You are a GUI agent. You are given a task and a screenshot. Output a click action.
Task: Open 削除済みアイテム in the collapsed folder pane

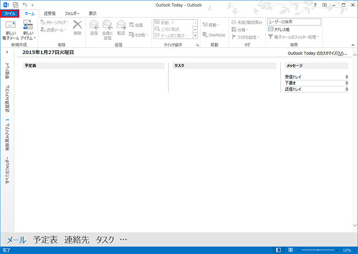[x=8, y=135]
